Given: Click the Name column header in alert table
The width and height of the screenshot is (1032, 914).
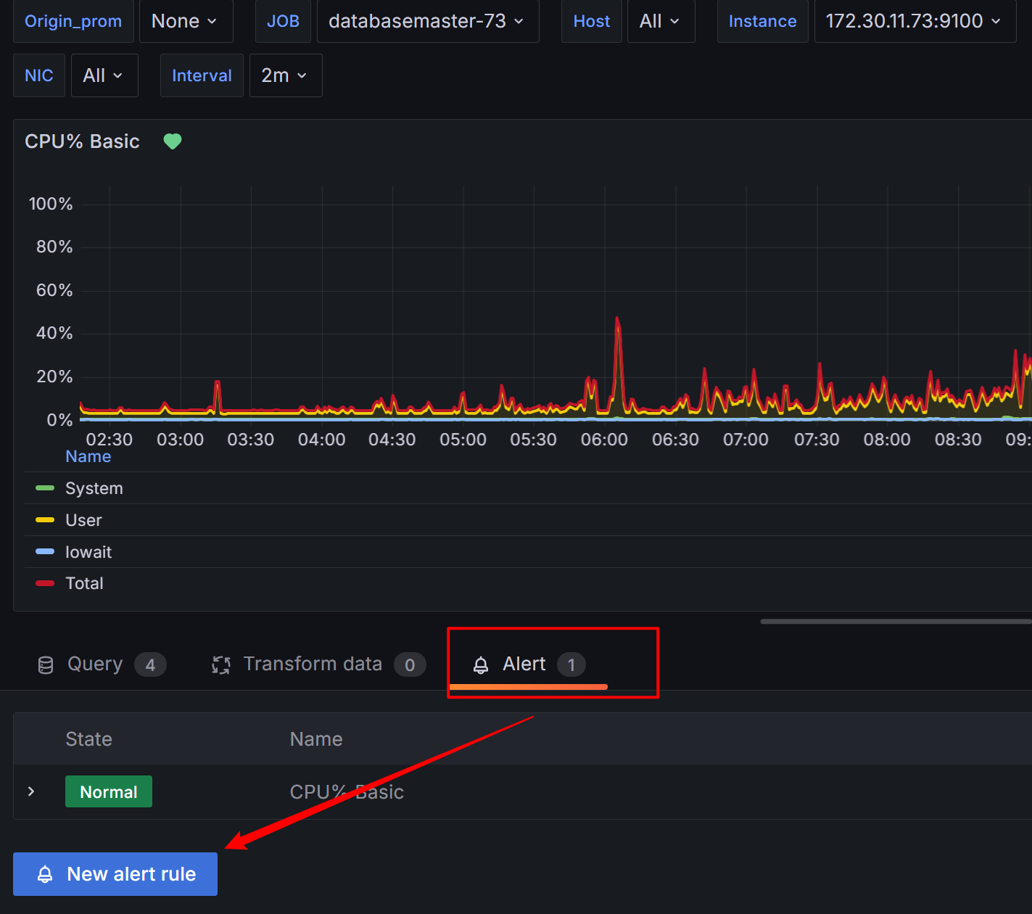Looking at the screenshot, I should click(x=316, y=739).
